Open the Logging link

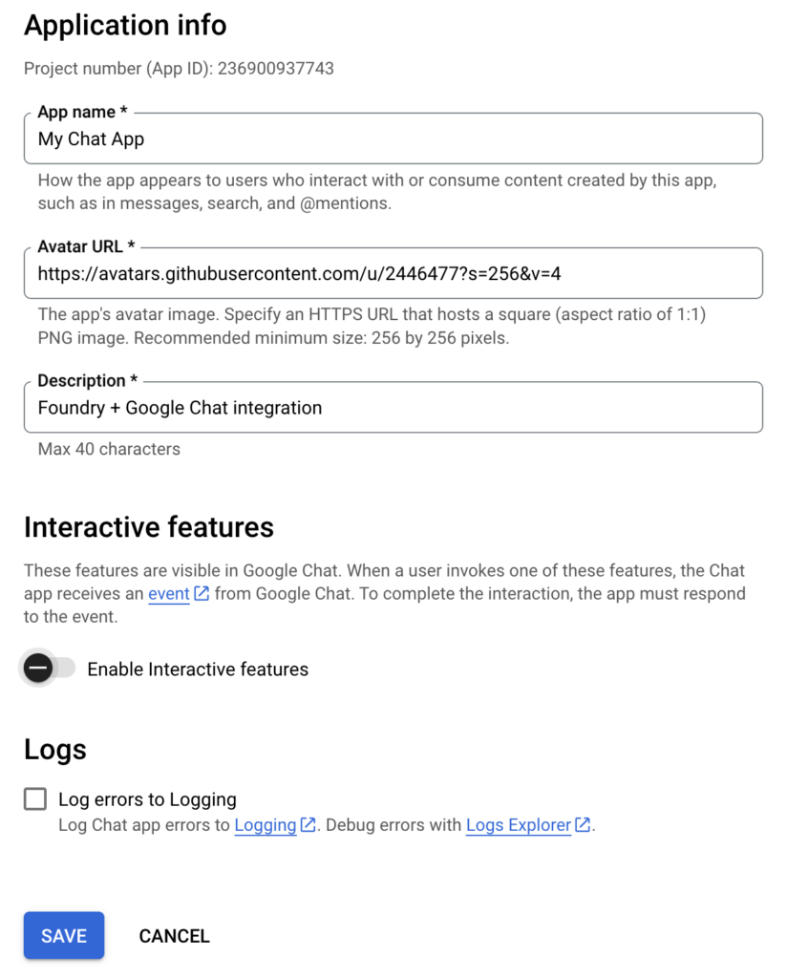(x=265, y=824)
